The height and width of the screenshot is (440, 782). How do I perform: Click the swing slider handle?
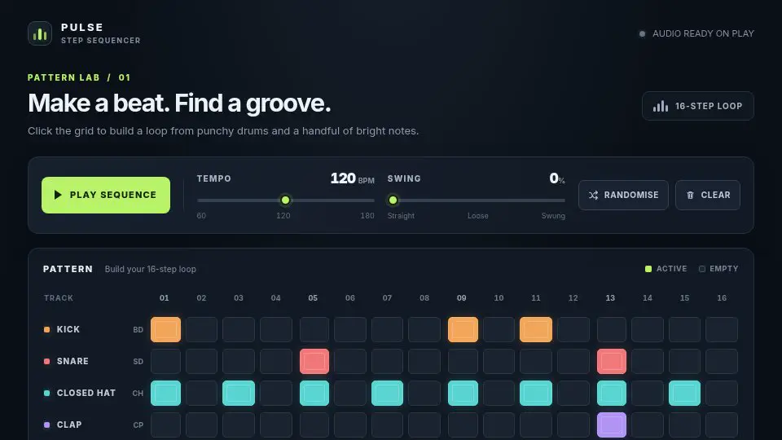[x=393, y=200]
